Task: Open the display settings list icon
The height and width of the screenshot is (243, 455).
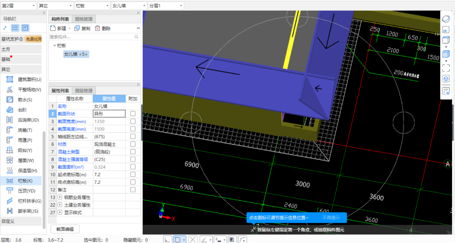Action: 446,91
